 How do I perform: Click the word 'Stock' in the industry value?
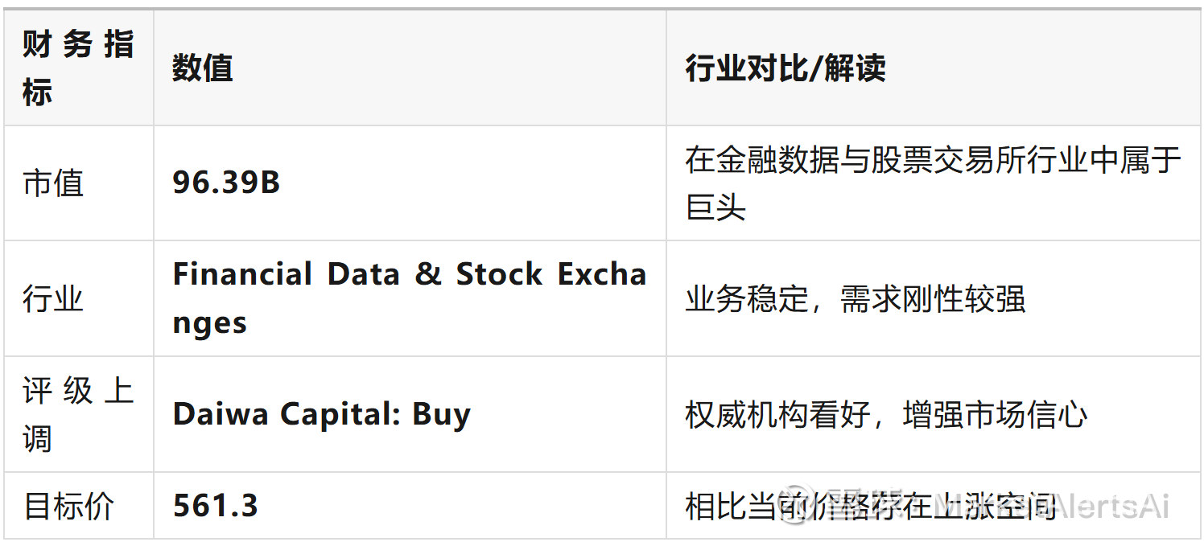click(500, 275)
